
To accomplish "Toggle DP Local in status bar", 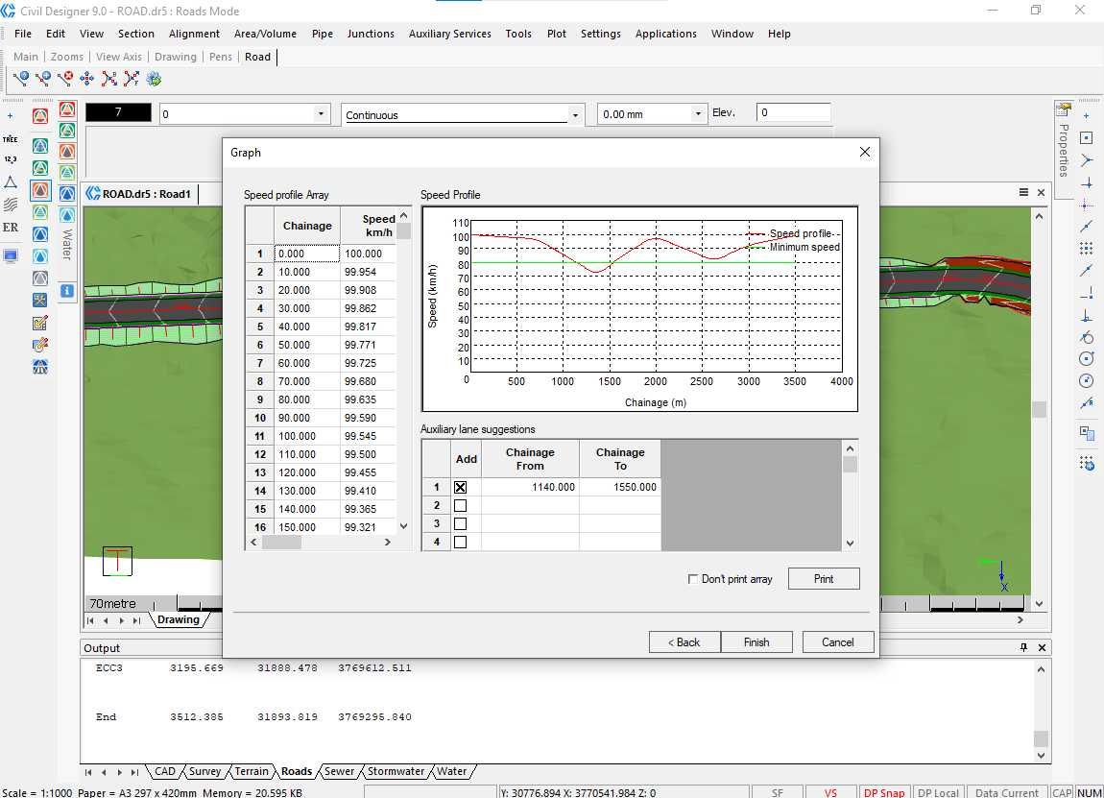I will click(938, 792).
